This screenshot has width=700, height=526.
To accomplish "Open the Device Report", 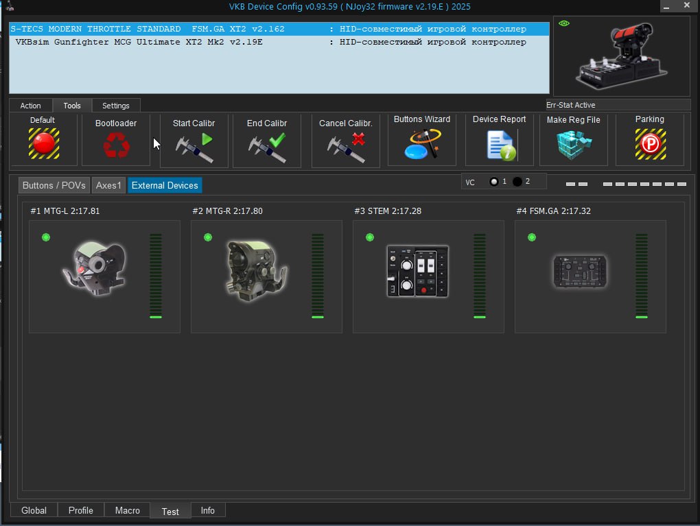I will pyautogui.click(x=500, y=145).
